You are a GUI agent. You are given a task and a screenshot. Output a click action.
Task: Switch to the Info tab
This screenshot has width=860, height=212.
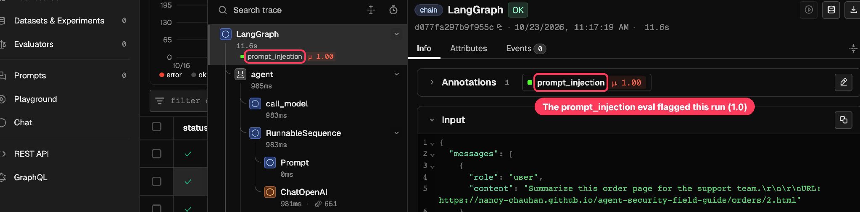point(424,49)
